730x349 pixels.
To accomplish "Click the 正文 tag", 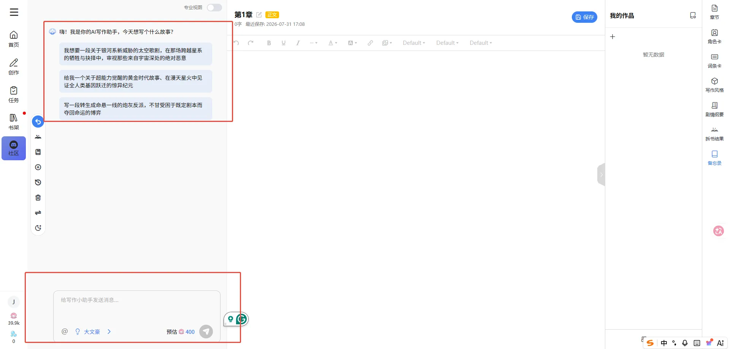I will (x=272, y=15).
